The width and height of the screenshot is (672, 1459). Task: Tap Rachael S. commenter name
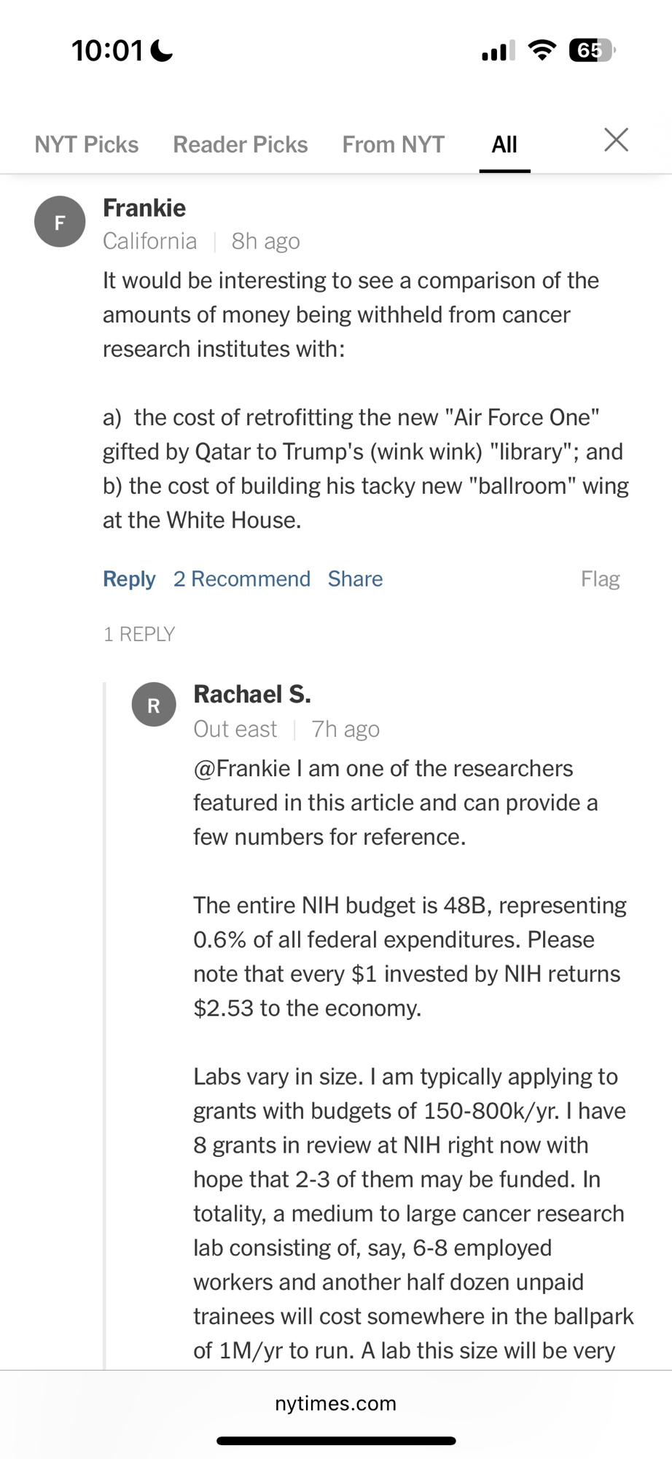pos(251,694)
